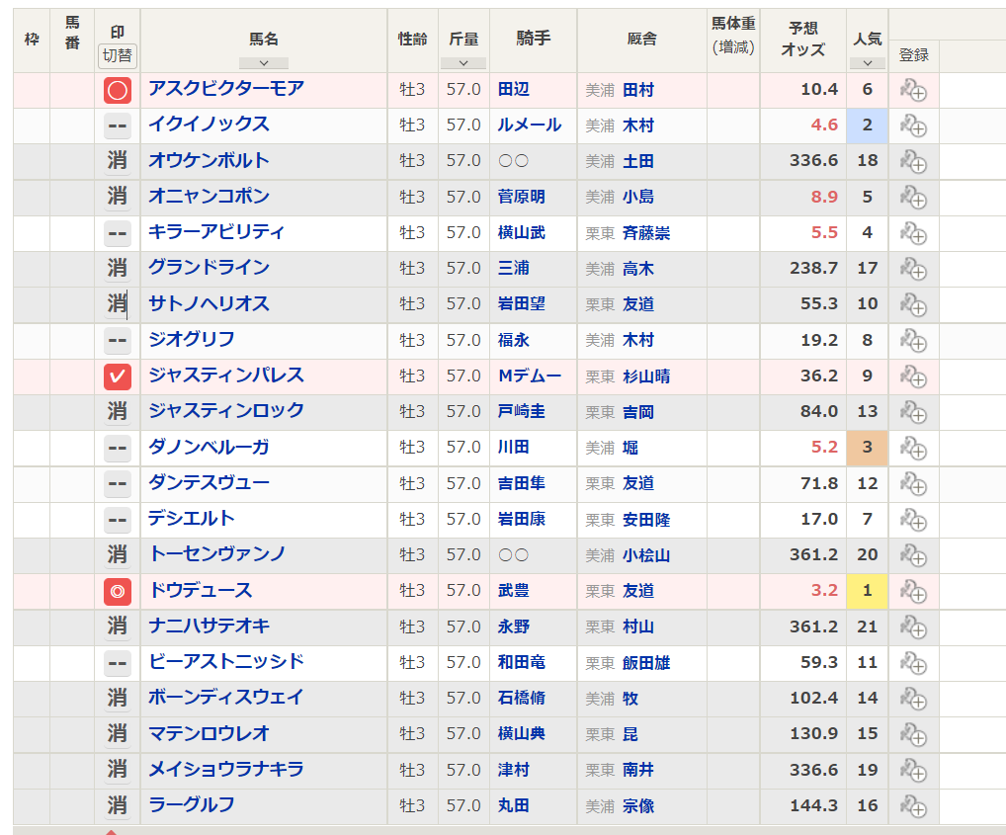Toggle the red check mark for ジャスティンパレス
Screen dimensions: 1006x835
[x=118, y=376]
